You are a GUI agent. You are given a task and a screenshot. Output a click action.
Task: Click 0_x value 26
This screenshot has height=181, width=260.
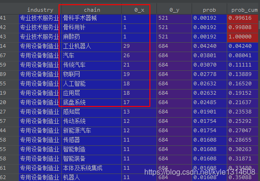pyautogui.click(x=139, y=56)
